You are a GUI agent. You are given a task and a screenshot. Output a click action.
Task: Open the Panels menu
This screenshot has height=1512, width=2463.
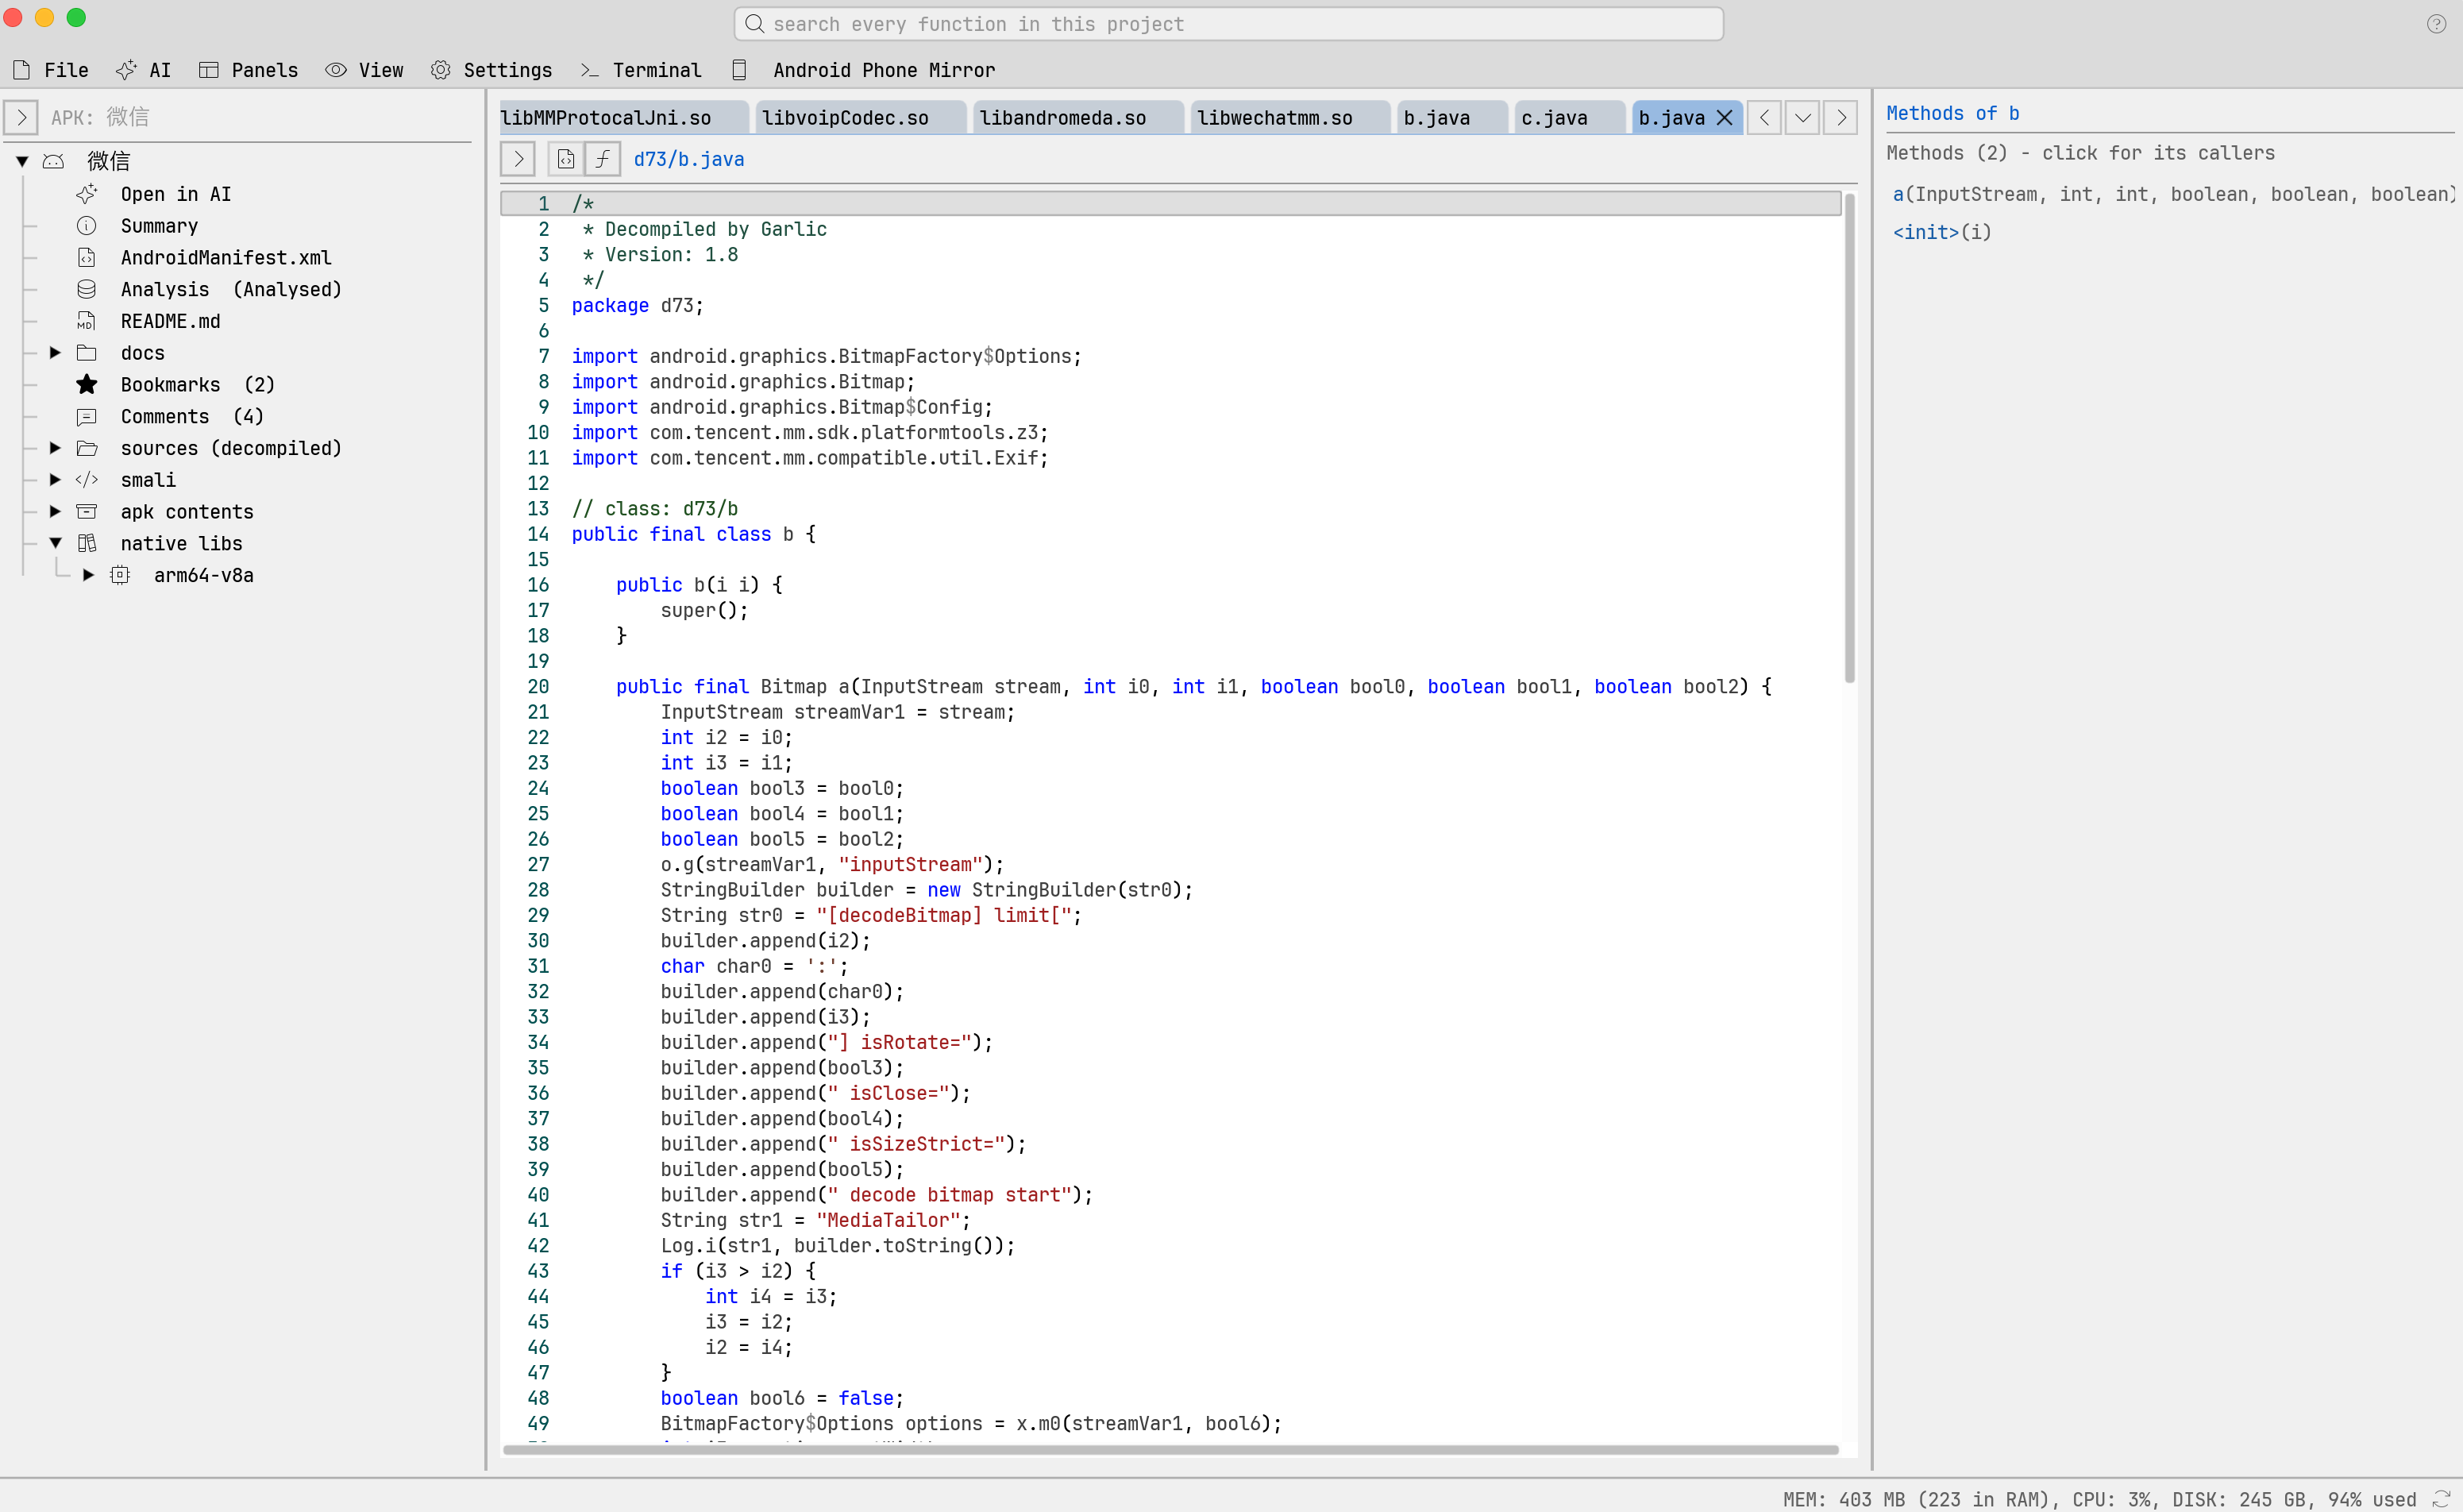tap(249, 70)
